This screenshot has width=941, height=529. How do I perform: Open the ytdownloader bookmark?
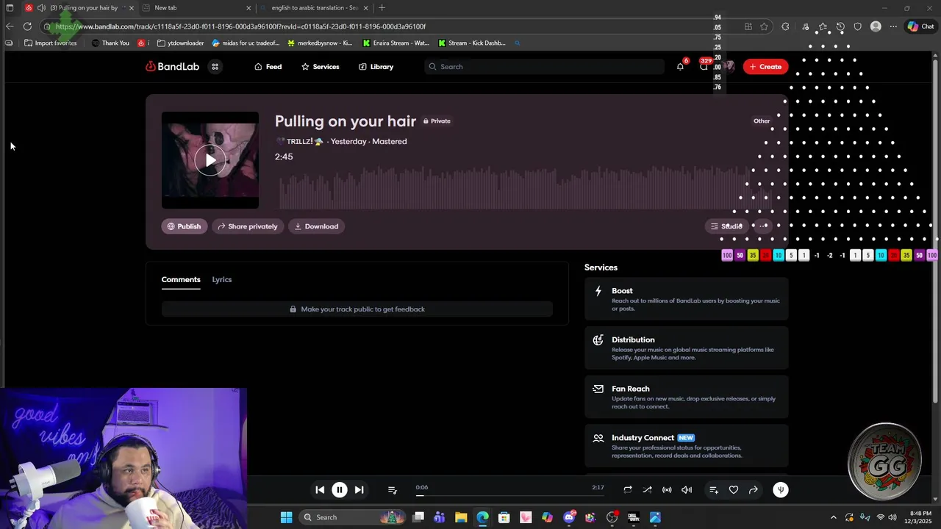[180, 43]
